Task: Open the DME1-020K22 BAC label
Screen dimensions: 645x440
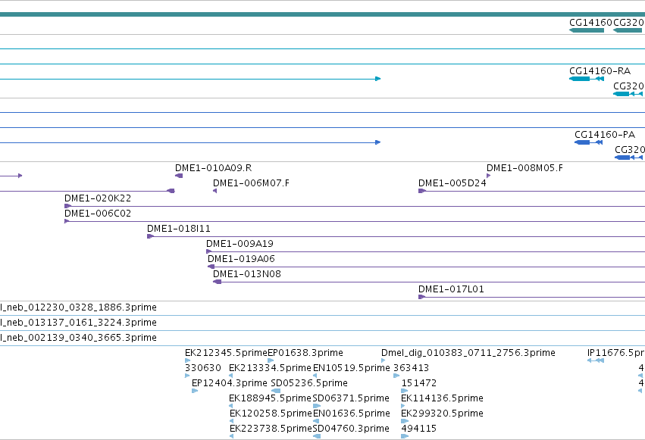Action: (98, 198)
